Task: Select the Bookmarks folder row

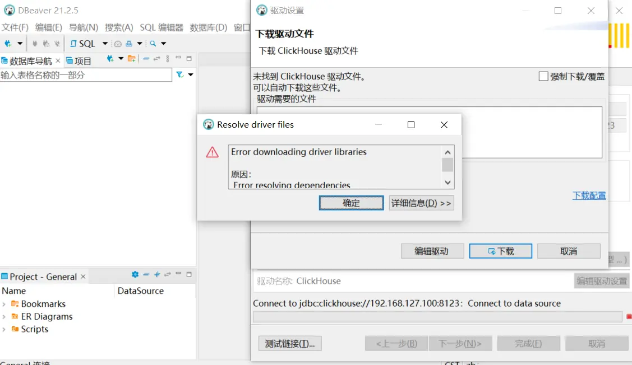Action: [x=38, y=304]
